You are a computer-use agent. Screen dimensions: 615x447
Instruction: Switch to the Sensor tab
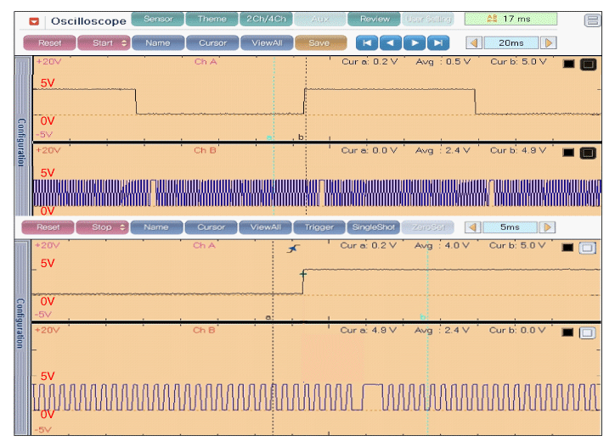(158, 19)
